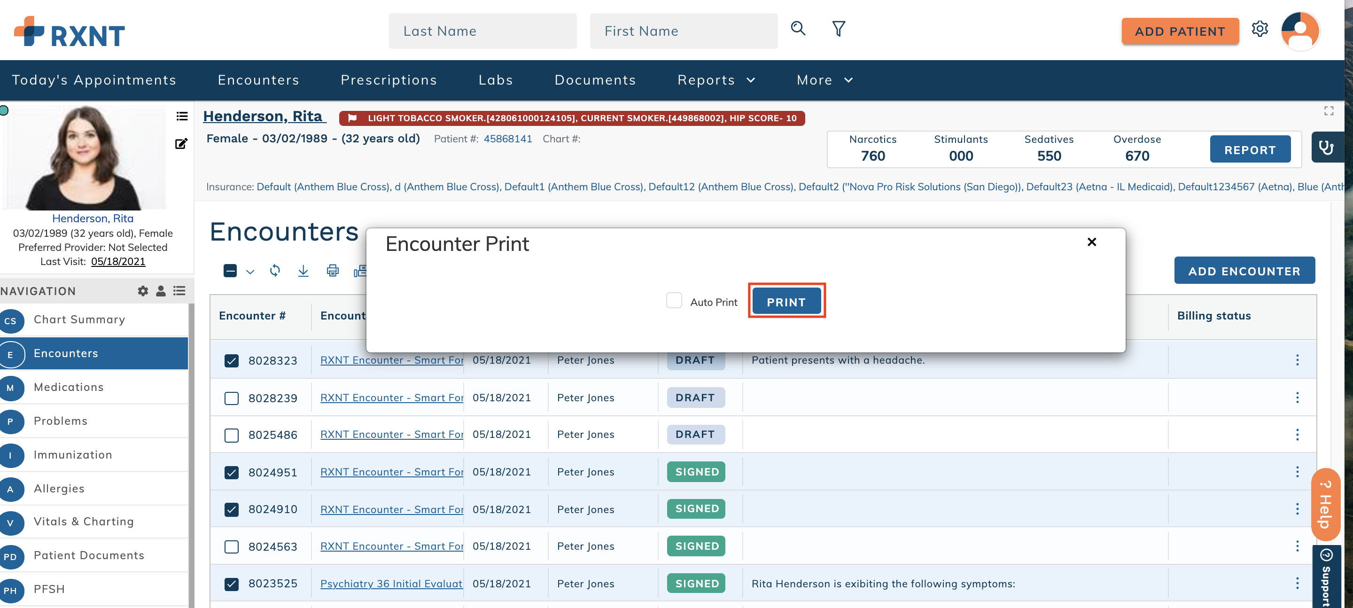Open row menu for encounter 8024951
Image resolution: width=1353 pixels, height=608 pixels.
[1297, 472]
